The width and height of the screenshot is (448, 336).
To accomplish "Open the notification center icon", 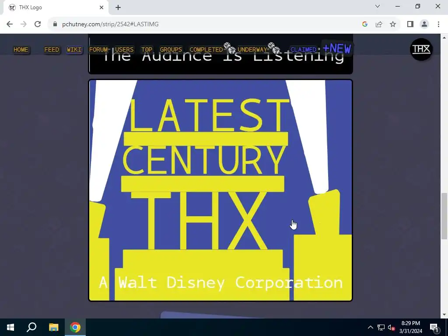I will pyautogui.click(x=434, y=327).
